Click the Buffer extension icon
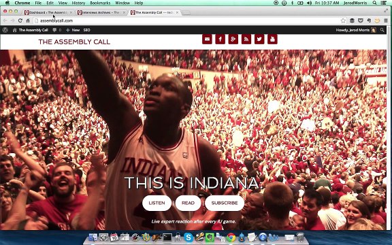Screen dimensions: 392x245 pos(352,20)
